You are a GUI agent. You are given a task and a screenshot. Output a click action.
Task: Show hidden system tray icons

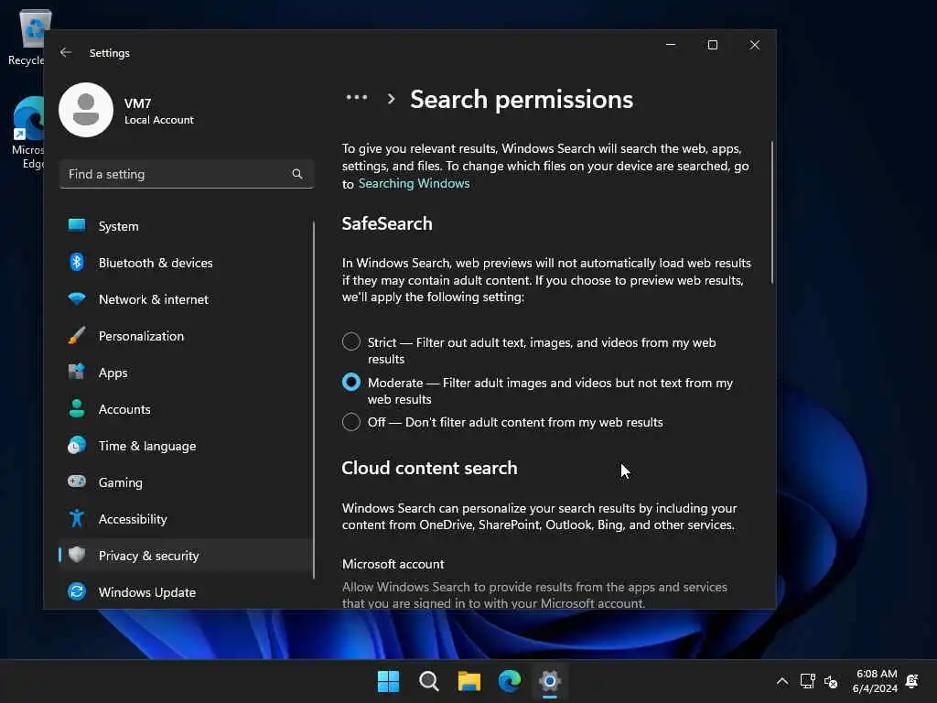pyautogui.click(x=782, y=681)
